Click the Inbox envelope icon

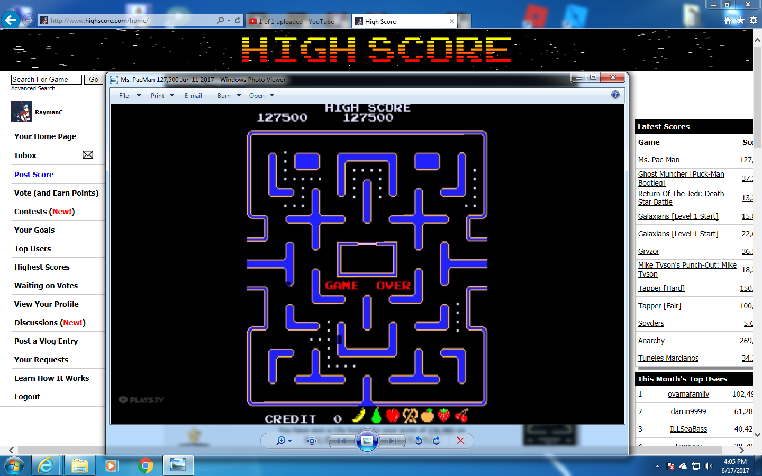point(88,155)
